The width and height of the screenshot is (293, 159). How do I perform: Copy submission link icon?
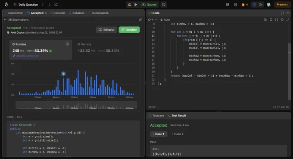[140, 20]
